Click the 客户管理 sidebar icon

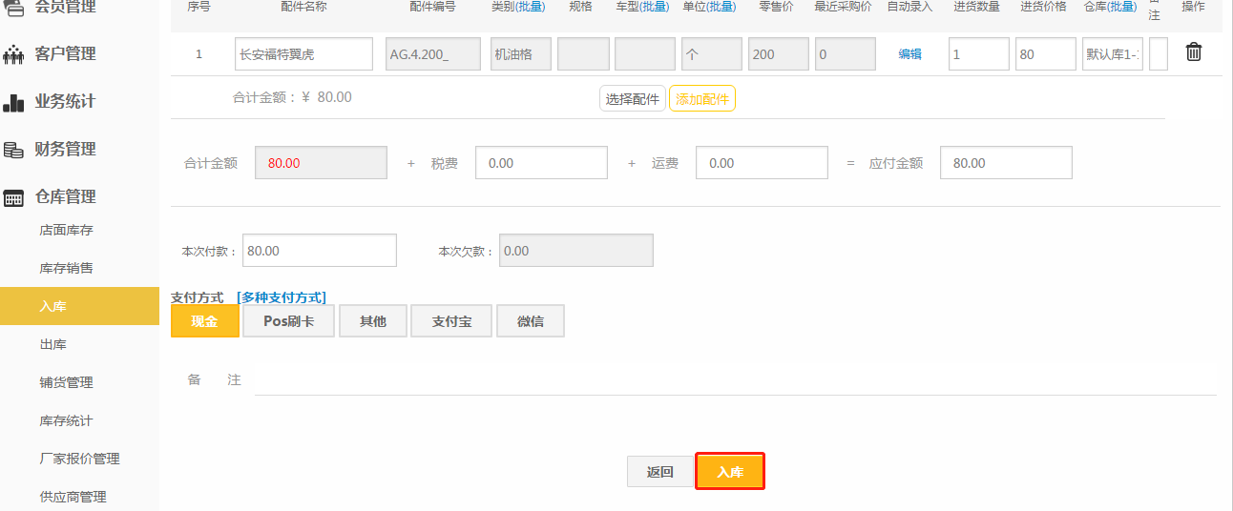(13, 54)
